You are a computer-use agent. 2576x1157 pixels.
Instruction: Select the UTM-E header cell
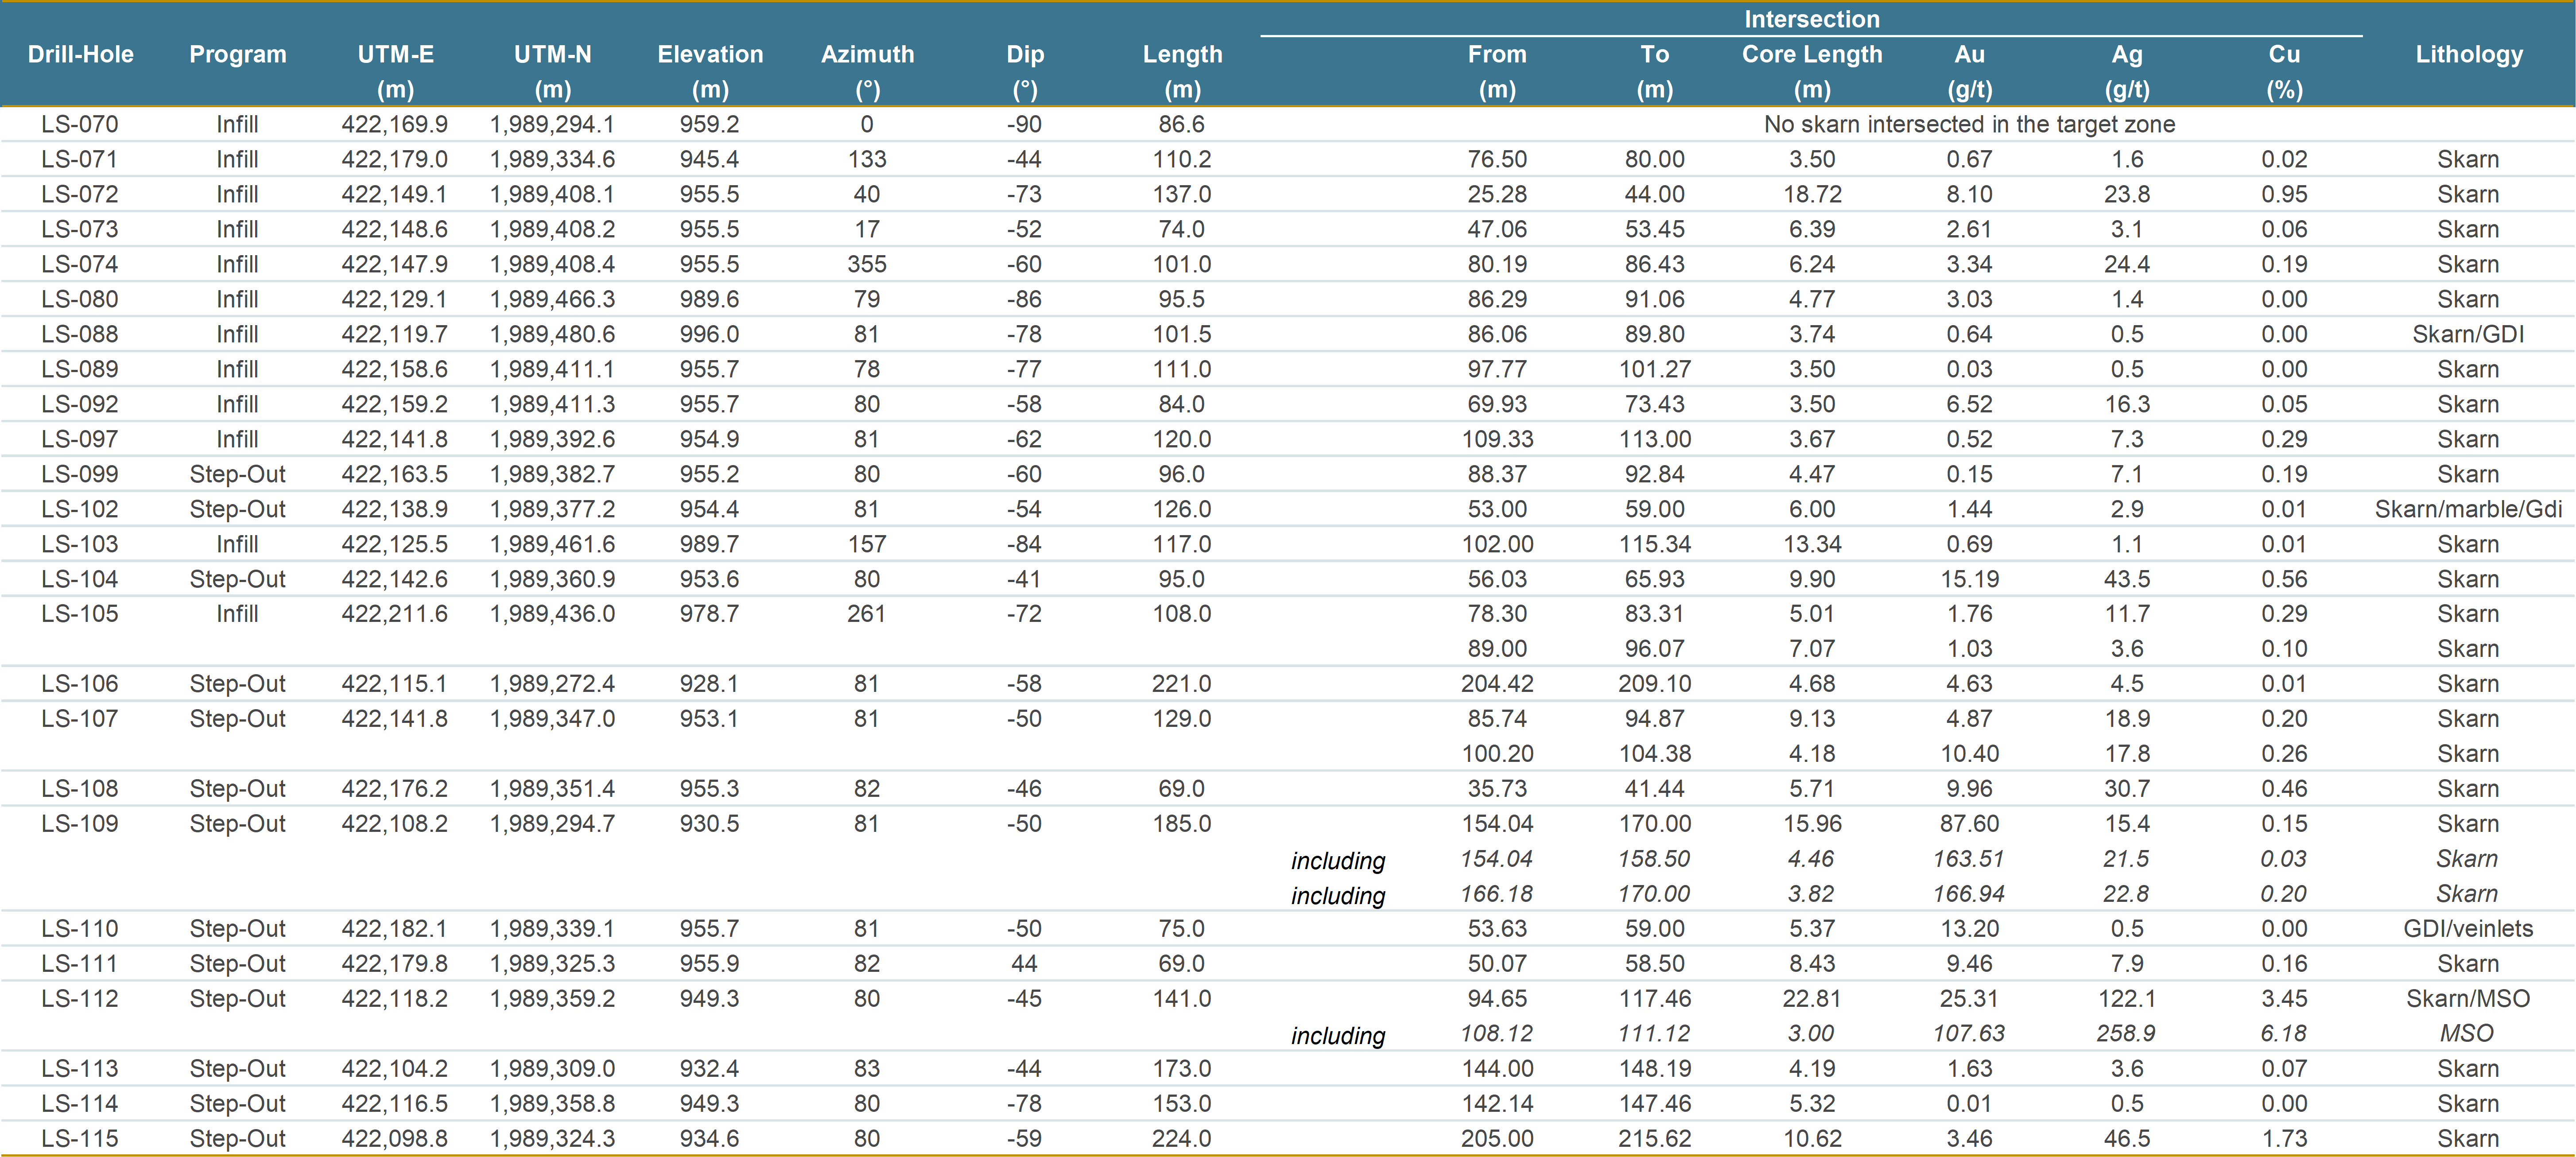point(396,54)
